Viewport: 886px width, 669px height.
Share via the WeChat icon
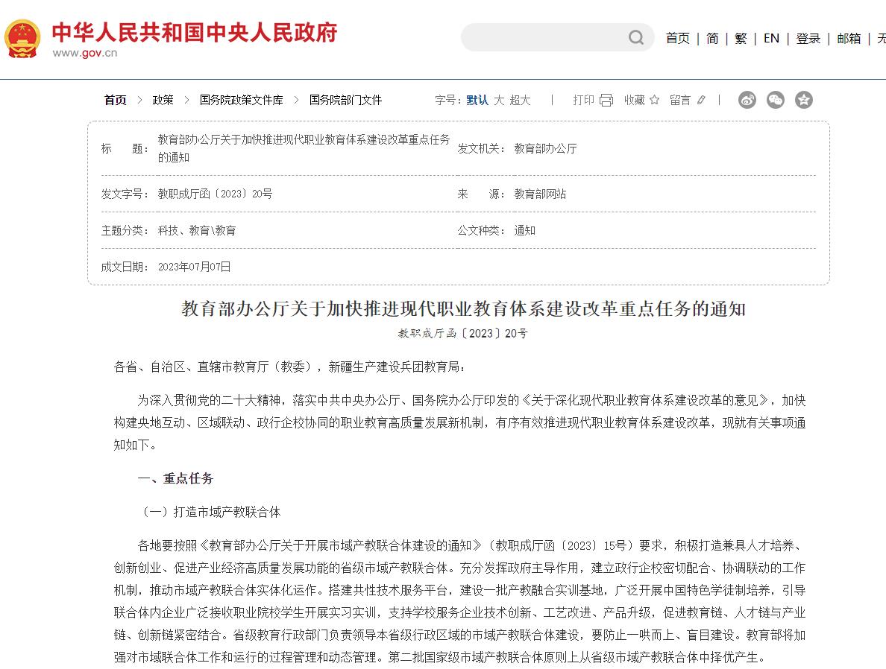tap(776, 100)
